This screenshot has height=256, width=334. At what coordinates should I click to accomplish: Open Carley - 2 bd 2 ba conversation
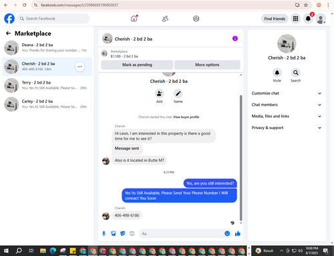pos(47,104)
